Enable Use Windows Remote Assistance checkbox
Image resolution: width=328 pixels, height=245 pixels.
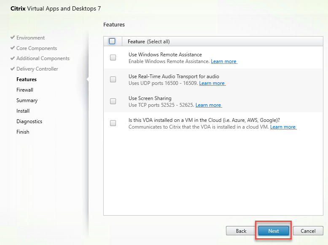pyautogui.click(x=113, y=58)
